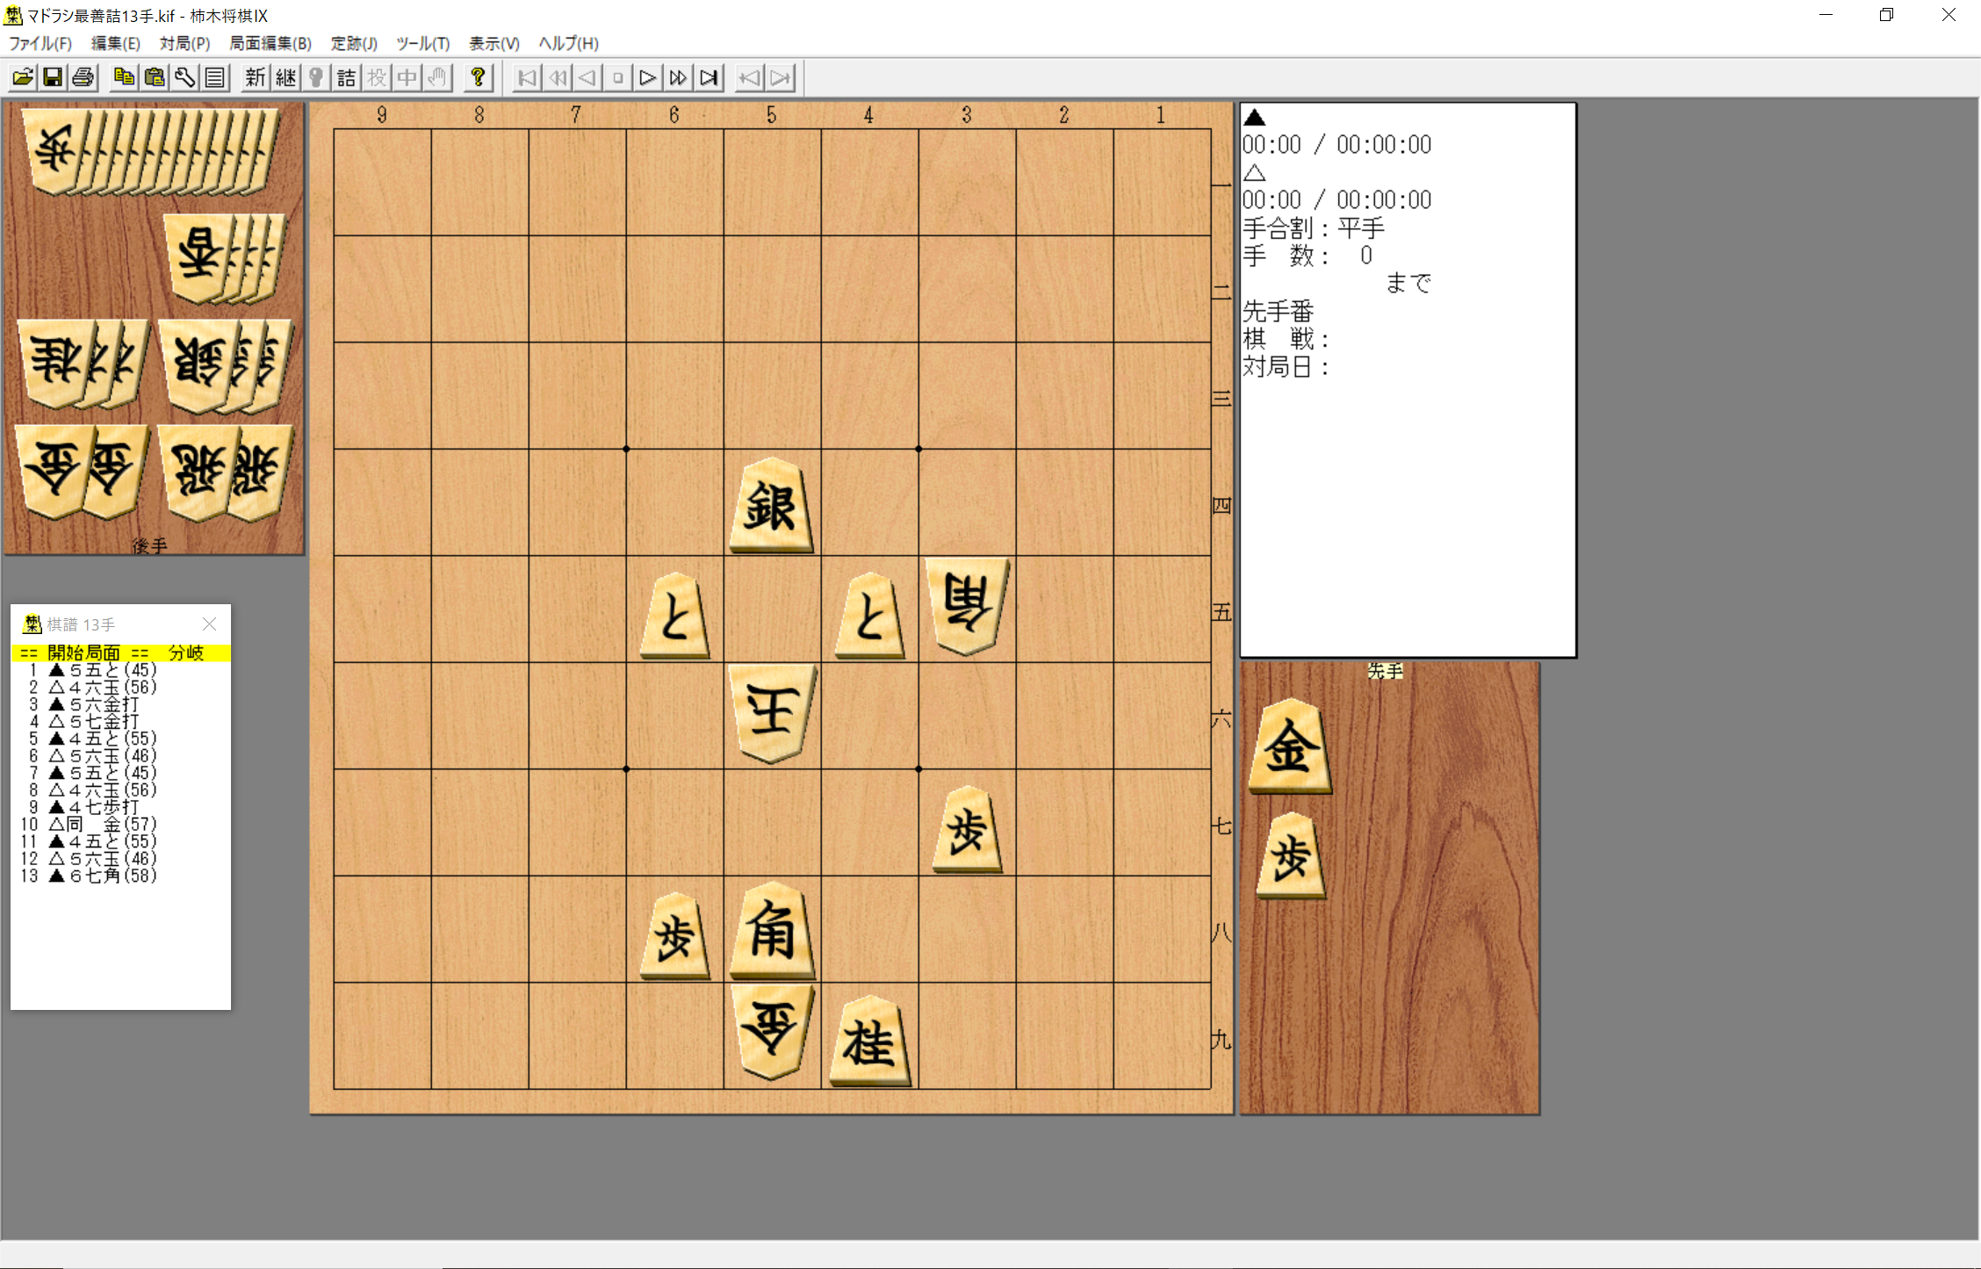Select the 開始局面 row in kifu list
The image size is (1981, 1269).
(x=83, y=653)
